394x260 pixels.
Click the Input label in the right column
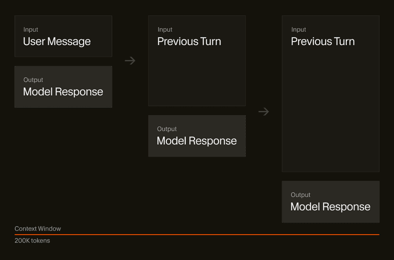point(299,30)
